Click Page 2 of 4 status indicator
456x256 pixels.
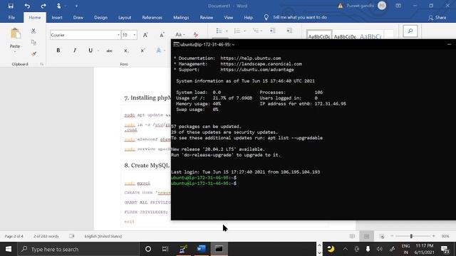point(14,236)
